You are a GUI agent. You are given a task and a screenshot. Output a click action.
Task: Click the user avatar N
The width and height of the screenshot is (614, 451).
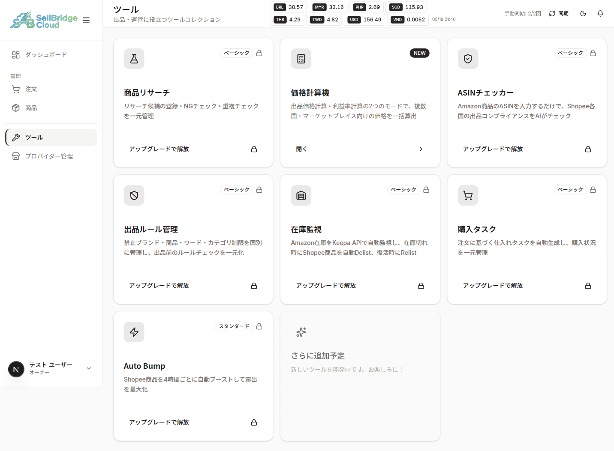coord(16,369)
